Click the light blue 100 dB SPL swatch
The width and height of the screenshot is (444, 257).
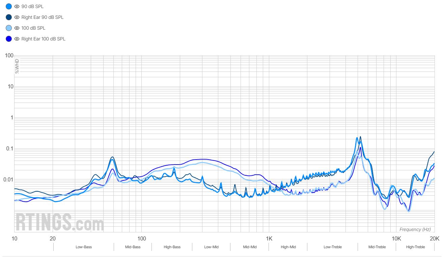point(9,28)
